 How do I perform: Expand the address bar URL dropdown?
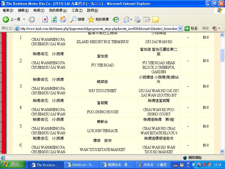[x=180, y=28]
